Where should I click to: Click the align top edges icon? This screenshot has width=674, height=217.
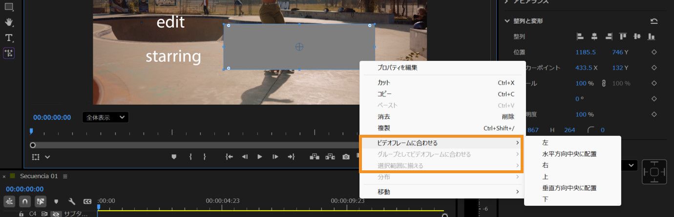(x=623, y=36)
